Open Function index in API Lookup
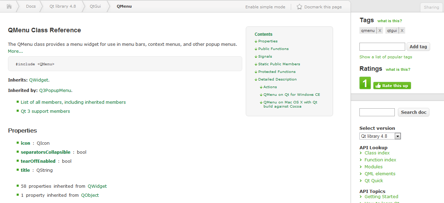 [x=380, y=160]
